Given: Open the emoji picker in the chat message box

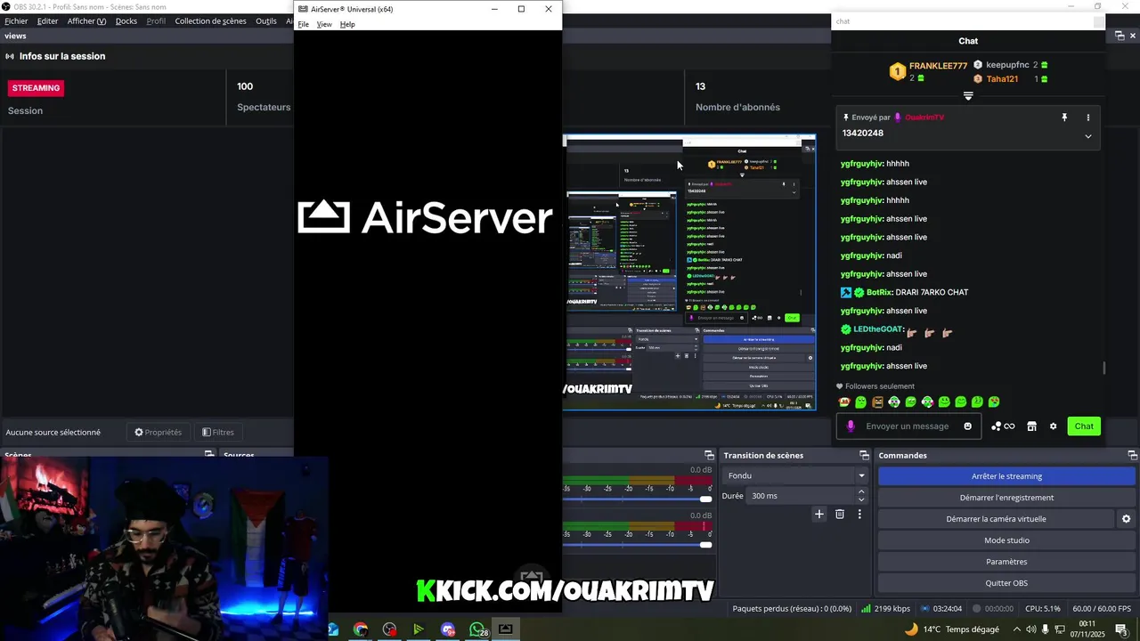Looking at the screenshot, I should pyautogui.click(x=968, y=426).
